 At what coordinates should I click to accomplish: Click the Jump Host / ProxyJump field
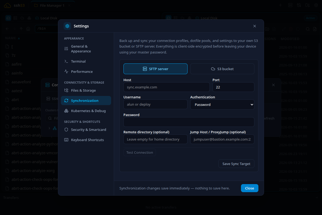(222, 139)
